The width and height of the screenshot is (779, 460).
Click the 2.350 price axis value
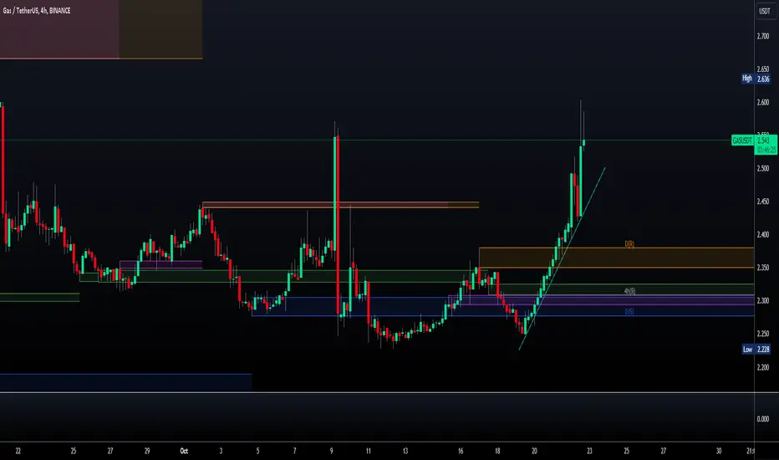tap(763, 268)
